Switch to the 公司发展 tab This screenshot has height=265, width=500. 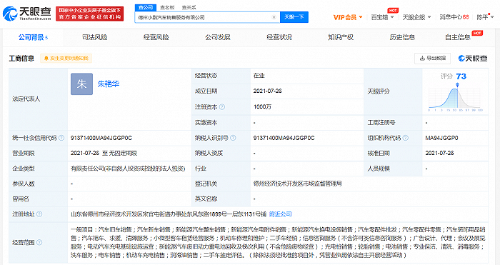(x=217, y=37)
